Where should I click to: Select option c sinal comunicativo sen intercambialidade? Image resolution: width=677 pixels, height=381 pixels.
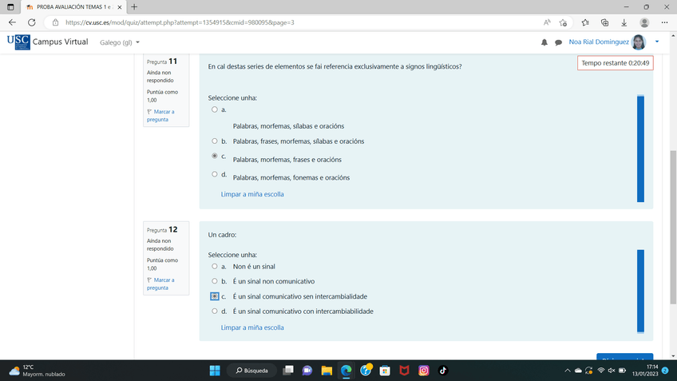click(215, 296)
